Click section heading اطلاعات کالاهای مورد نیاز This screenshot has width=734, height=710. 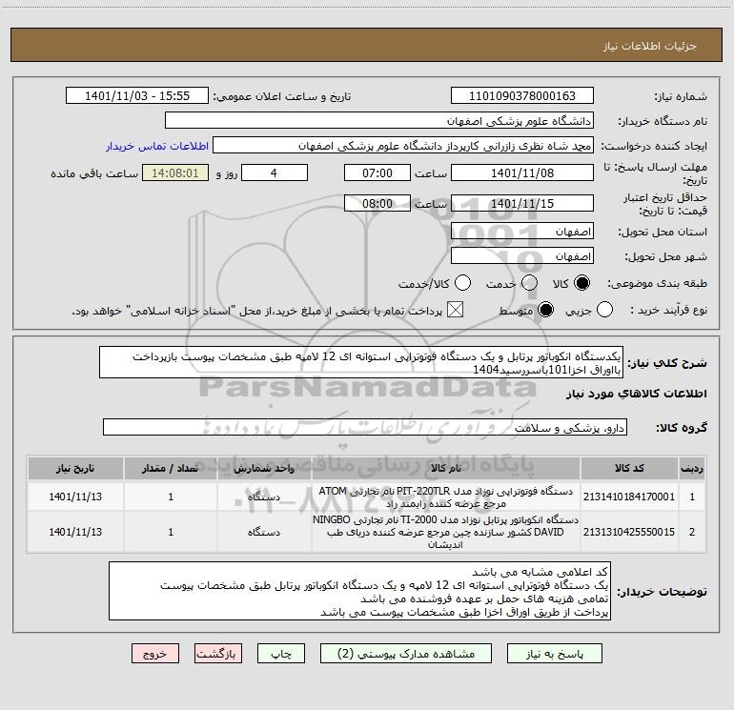click(636, 394)
